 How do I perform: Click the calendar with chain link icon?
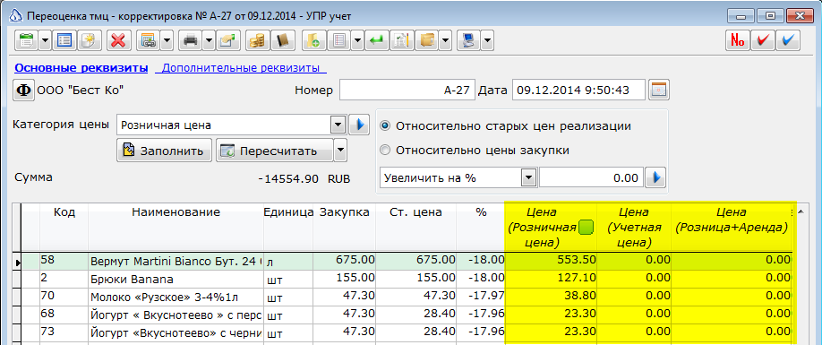(149, 40)
